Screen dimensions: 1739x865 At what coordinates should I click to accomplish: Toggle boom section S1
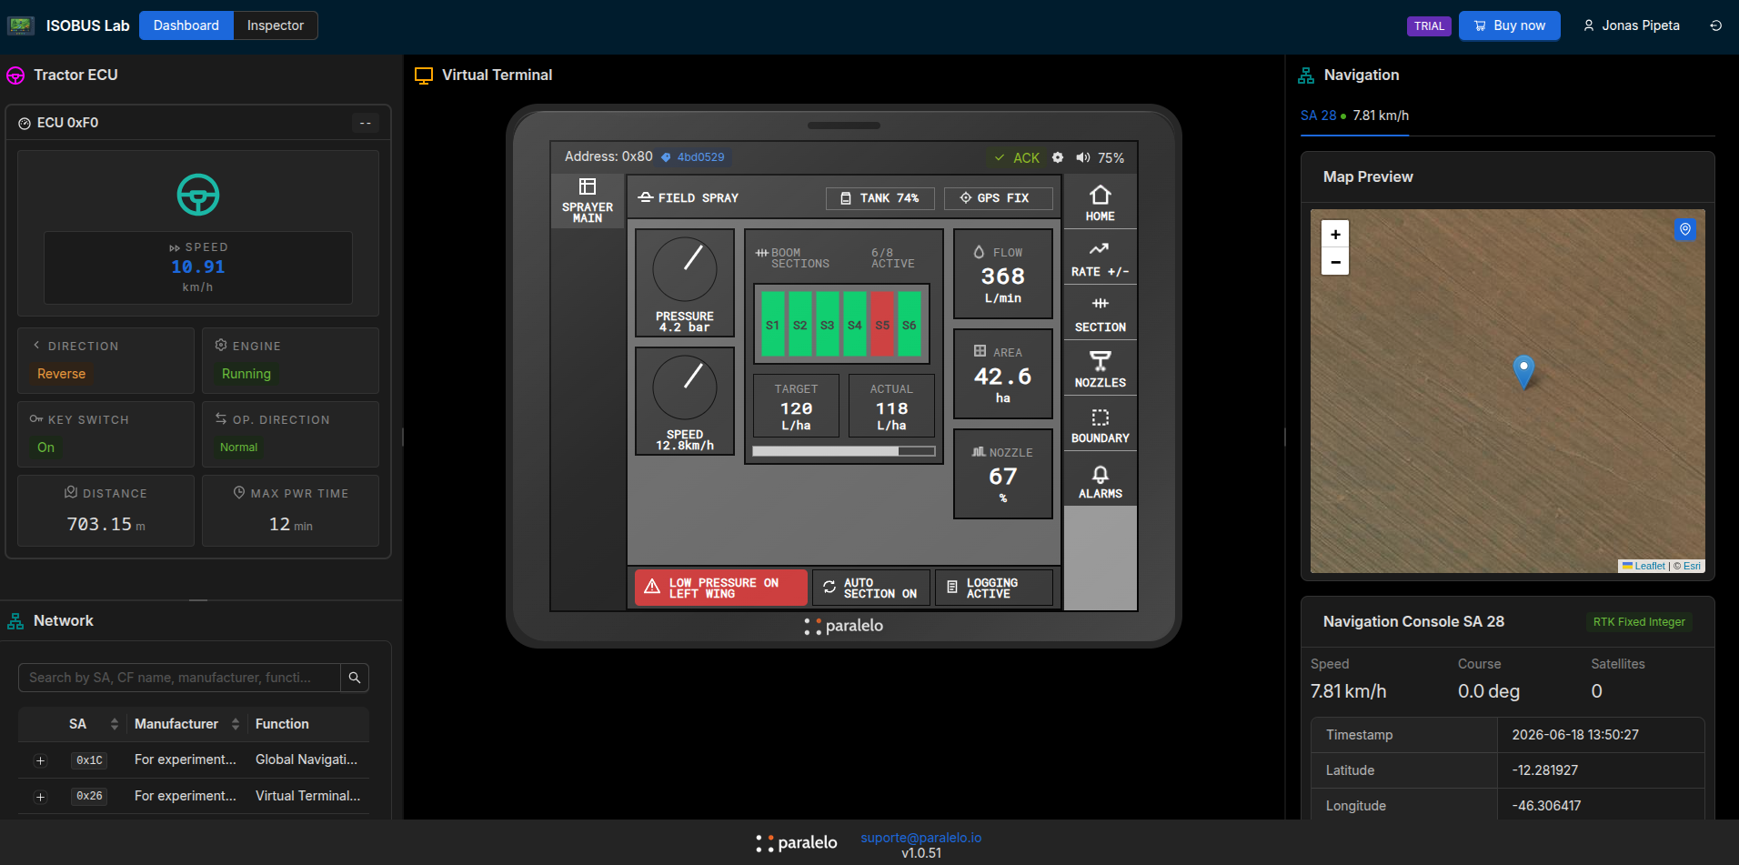pos(773,325)
